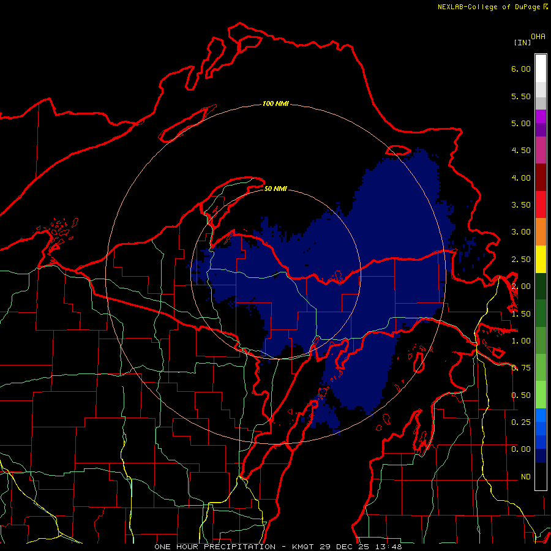Click the 3.50 legend value
Viewport: 551px width, 551px height.
coord(521,205)
